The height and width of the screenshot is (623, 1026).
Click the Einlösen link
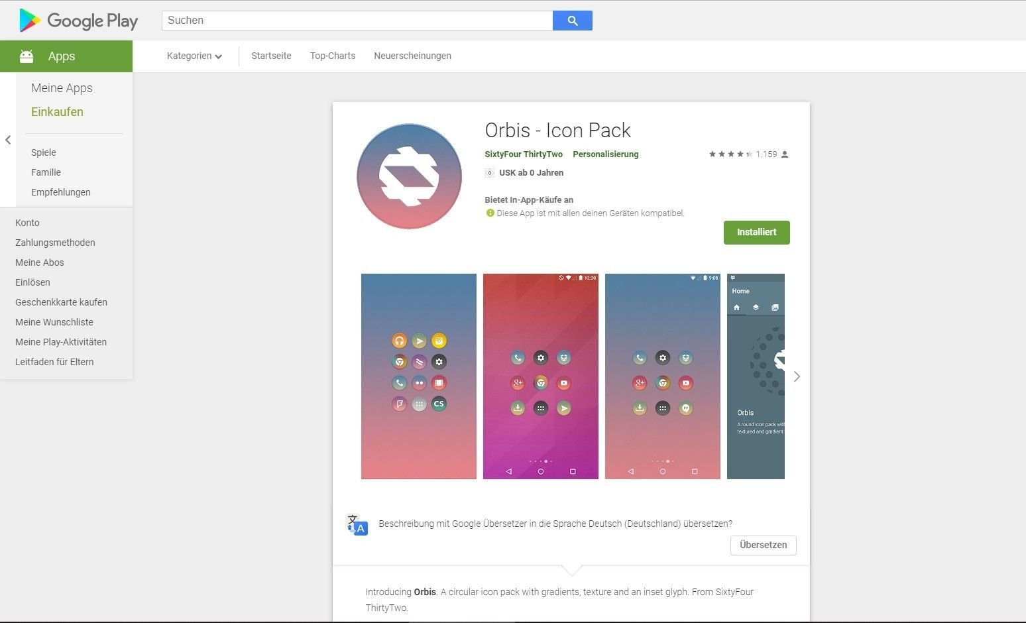[x=32, y=282]
